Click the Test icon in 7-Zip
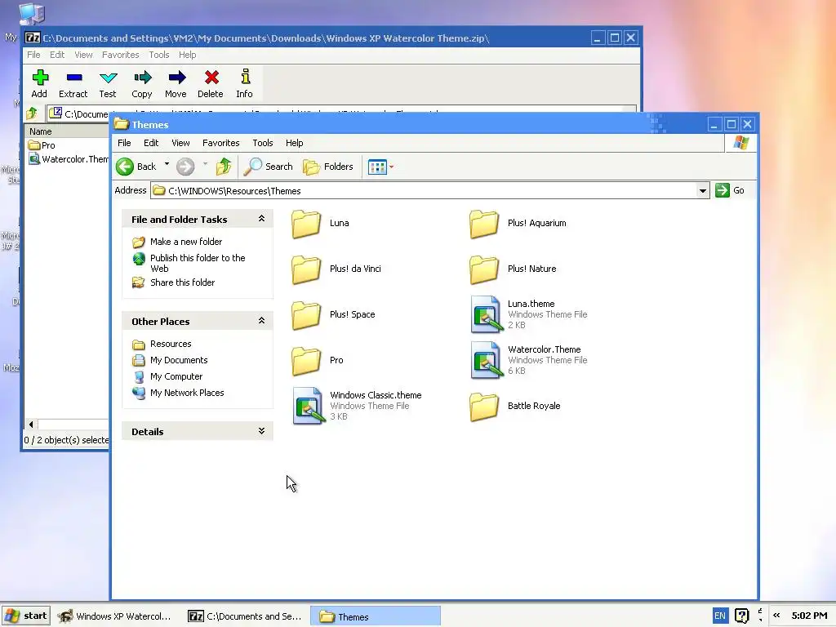Image resolution: width=836 pixels, height=627 pixels. click(x=108, y=78)
